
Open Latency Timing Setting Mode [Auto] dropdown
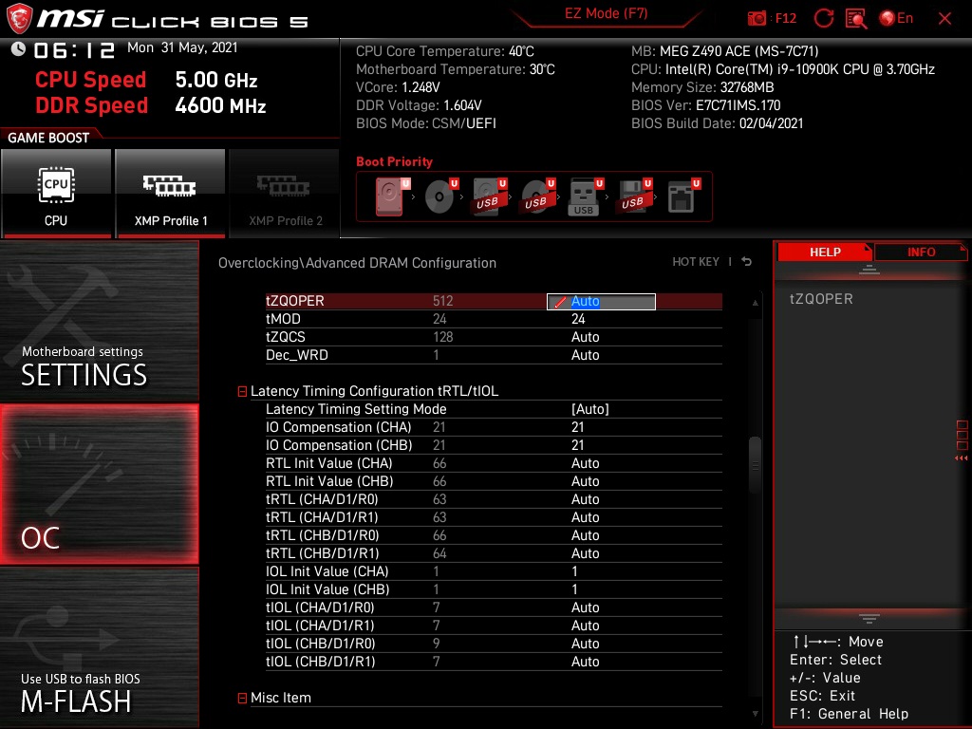[x=590, y=409]
